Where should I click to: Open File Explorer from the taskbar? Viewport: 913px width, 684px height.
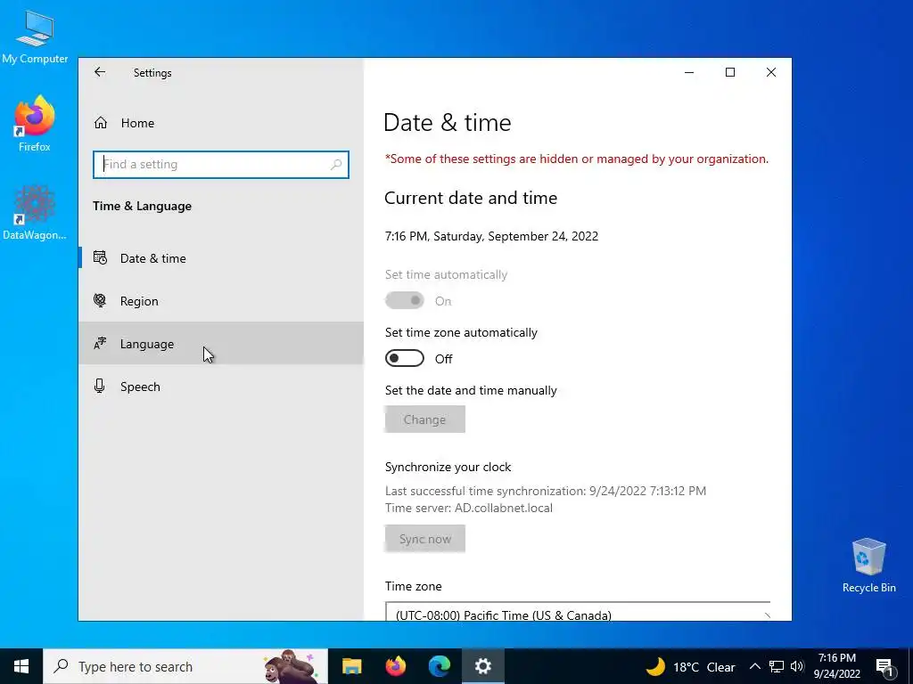click(x=351, y=666)
